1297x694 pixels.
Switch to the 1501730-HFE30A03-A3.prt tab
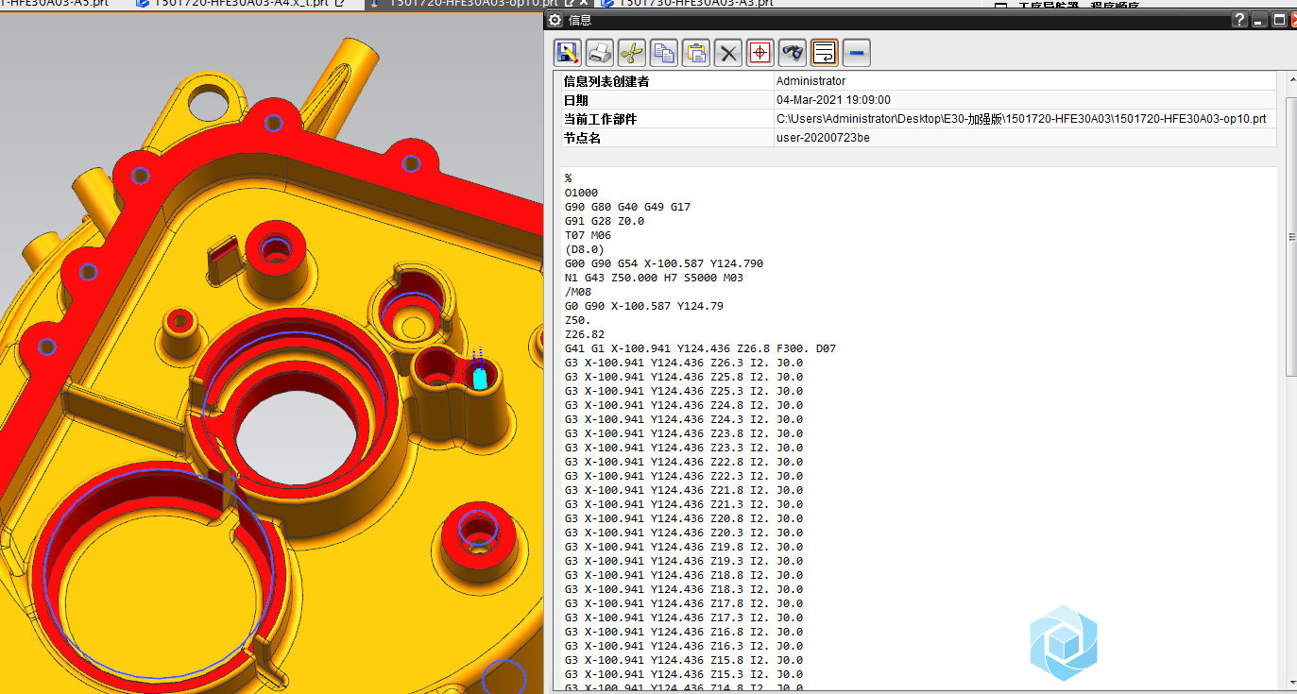[x=689, y=3]
